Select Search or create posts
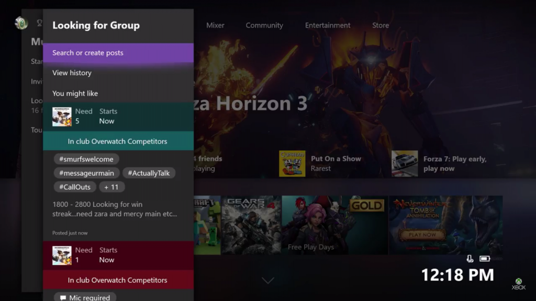The width and height of the screenshot is (536, 301). pyautogui.click(x=118, y=53)
